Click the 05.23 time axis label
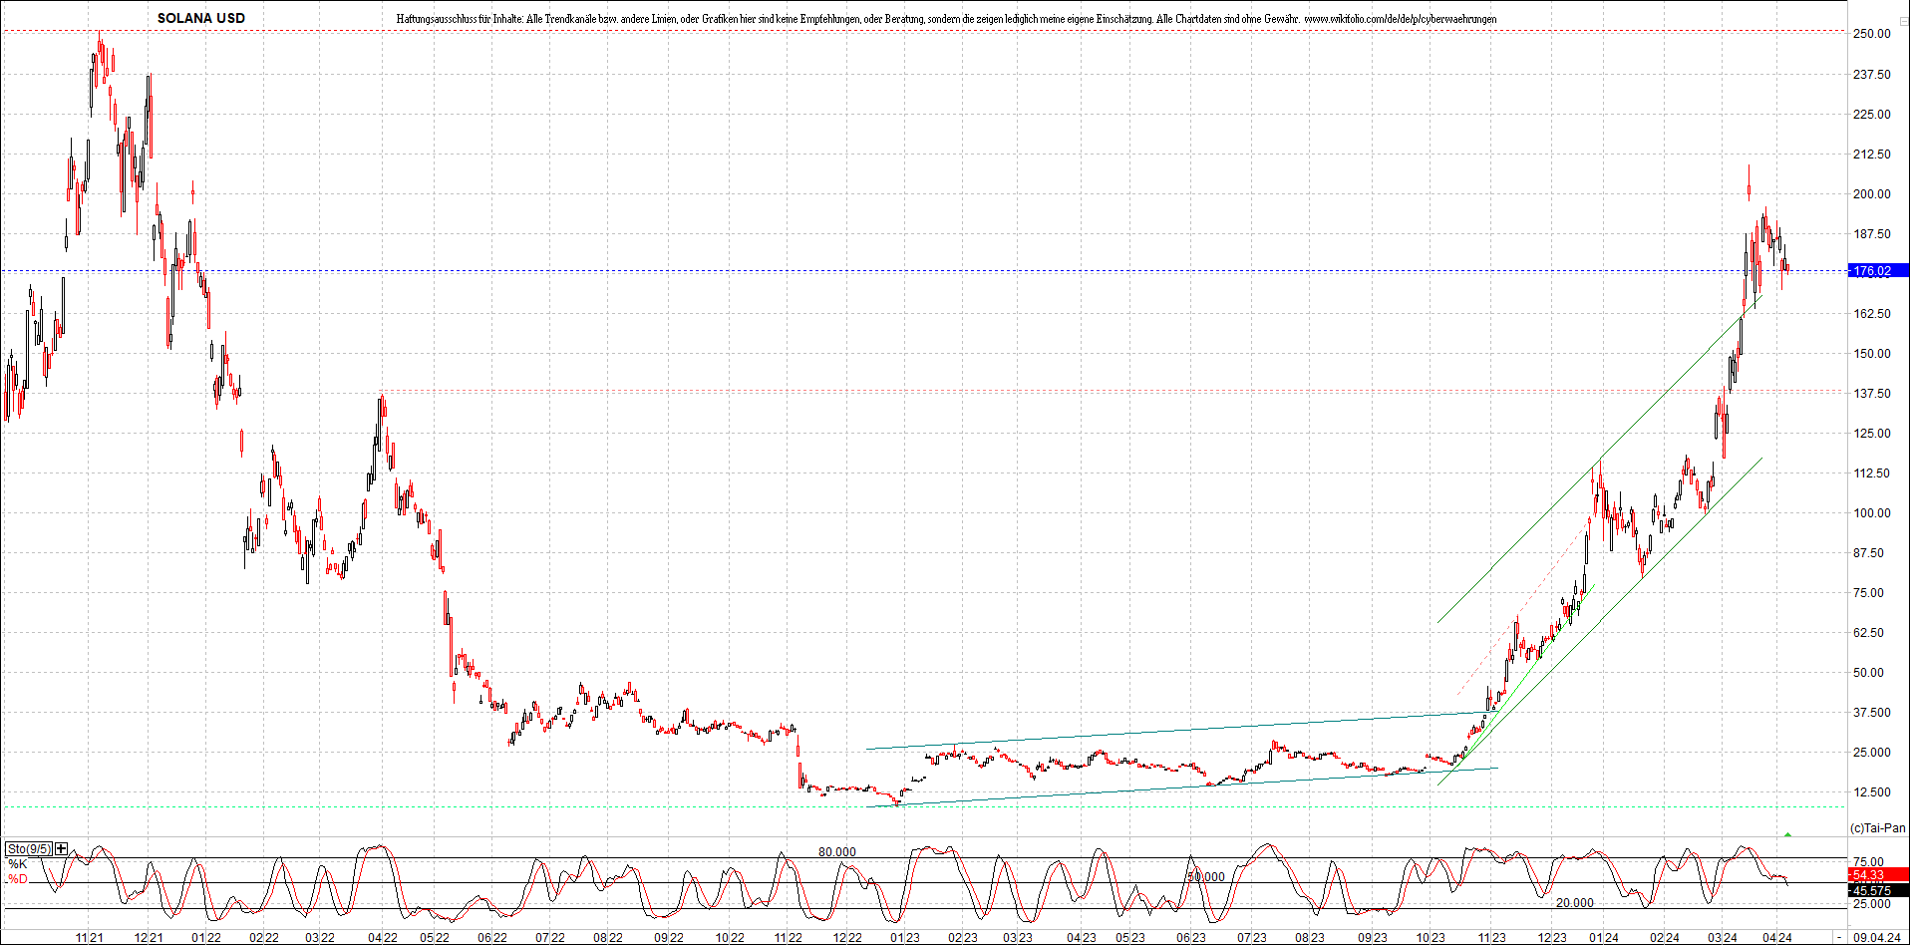This screenshot has height=945, width=1910. tap(1129, 937)
